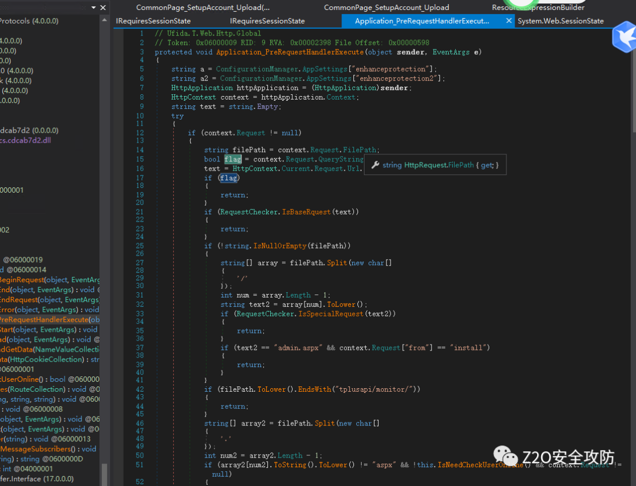This screenshot has width=636, height=486.
Task: Select the @06000019 tree row
Action: (x=23, y=260)
